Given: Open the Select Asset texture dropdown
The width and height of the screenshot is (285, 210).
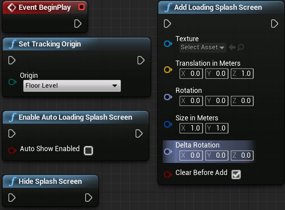Looking at the screenshot, I should 203,47.
